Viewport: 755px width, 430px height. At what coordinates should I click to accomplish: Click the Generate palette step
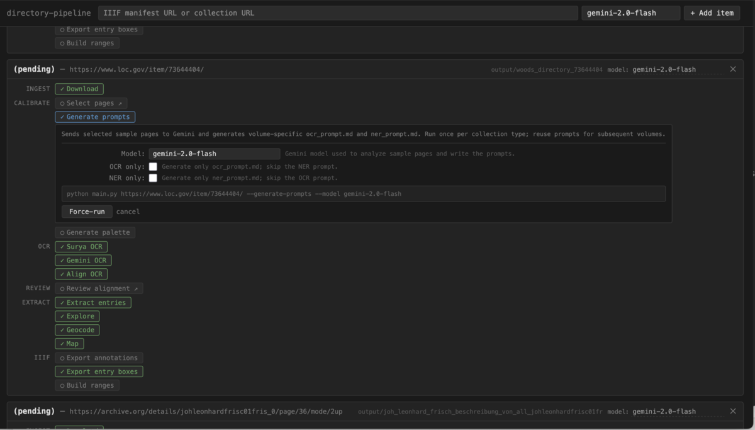[95, 232]
